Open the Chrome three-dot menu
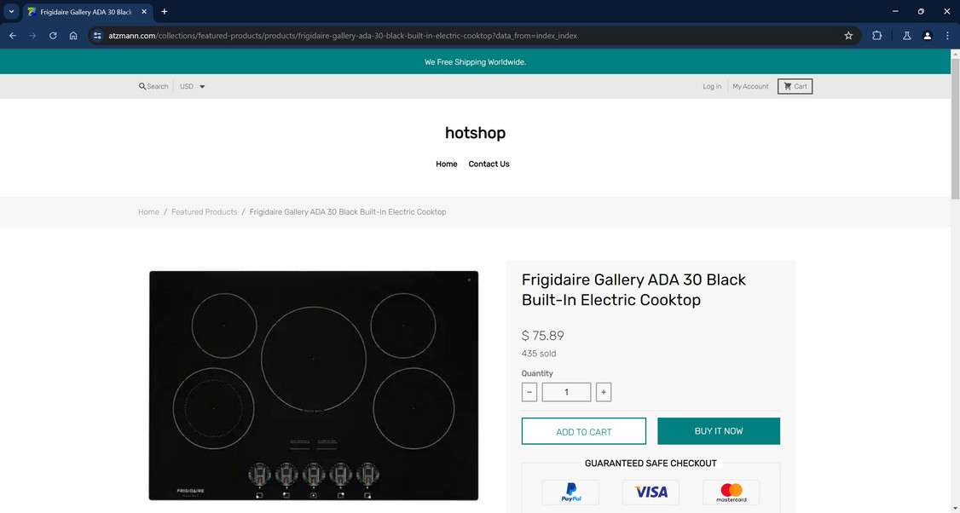 pyautogui.click(x=947, y=36)
